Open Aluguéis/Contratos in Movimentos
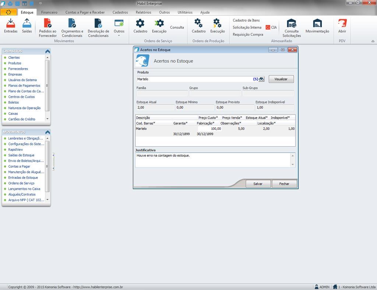 point(22,195)
